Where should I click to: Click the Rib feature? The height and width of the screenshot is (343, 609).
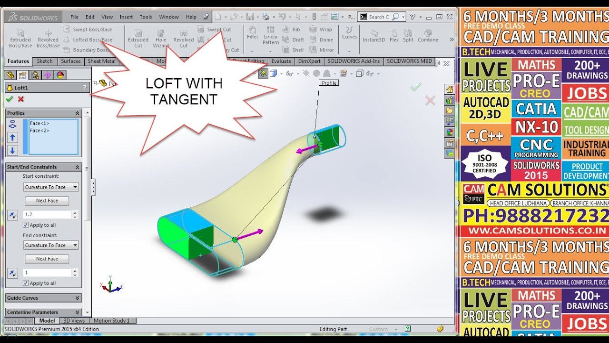point(291,30)
